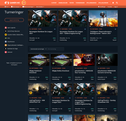Open the Telialigaen: Playerunknown's Battlegrounds title
Screen dimensions: 126x121
101,32
